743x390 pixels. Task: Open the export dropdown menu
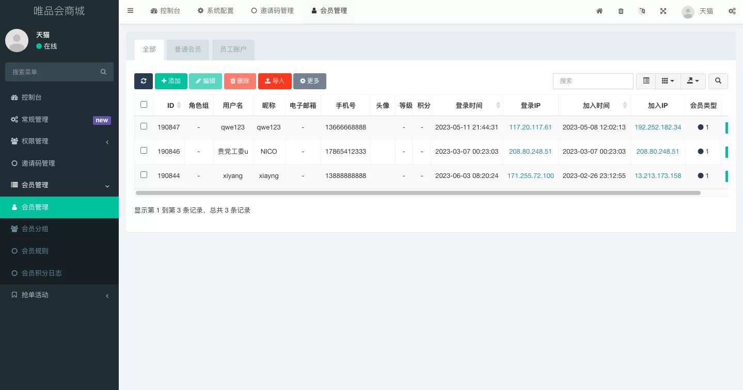click(x=693, y=81)
